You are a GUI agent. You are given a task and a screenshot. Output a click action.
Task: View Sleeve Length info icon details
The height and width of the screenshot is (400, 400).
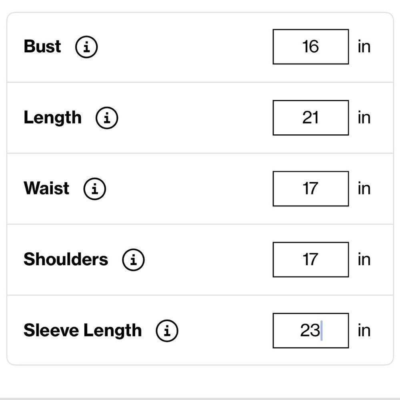click(167, 331)
